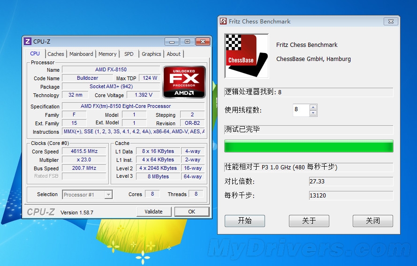Click the green benchmark progress bar
Image resolution: width=417 pixels, height=266 pixels.
click(309, 146)
